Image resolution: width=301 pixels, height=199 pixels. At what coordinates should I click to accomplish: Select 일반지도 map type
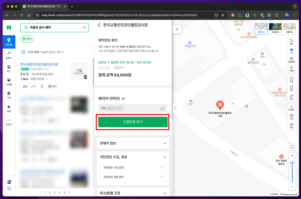click(x=261, y=29)
